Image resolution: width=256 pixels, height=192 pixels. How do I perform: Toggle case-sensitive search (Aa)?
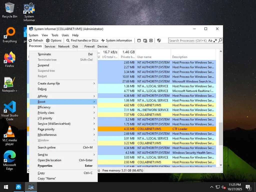pyautogui.click(x=210, y=40)
